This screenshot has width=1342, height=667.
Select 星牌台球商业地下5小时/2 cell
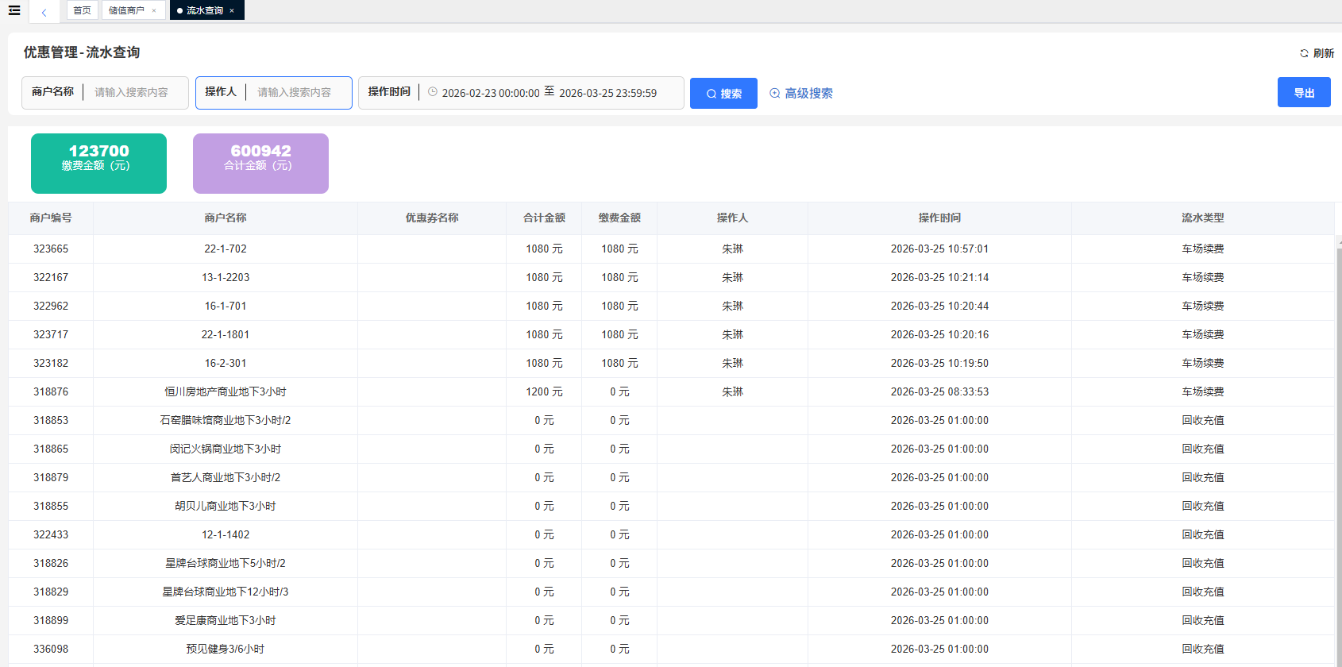(x=226, y=563)
